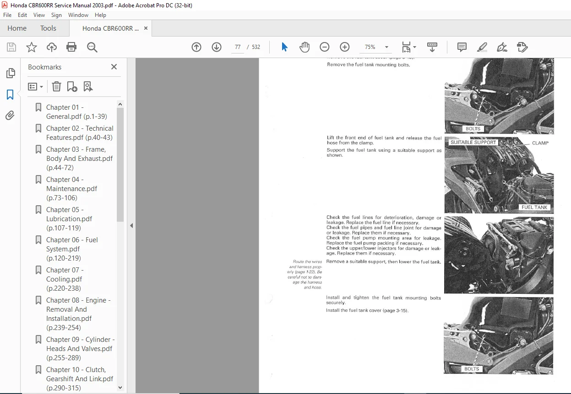Viewport: 571px width, 394px height.
Task: Switch to the Tools tab
Action: [48, 28]
